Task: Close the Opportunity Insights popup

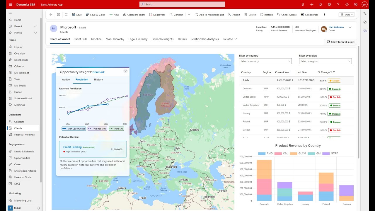Action: tap(125, 71)
